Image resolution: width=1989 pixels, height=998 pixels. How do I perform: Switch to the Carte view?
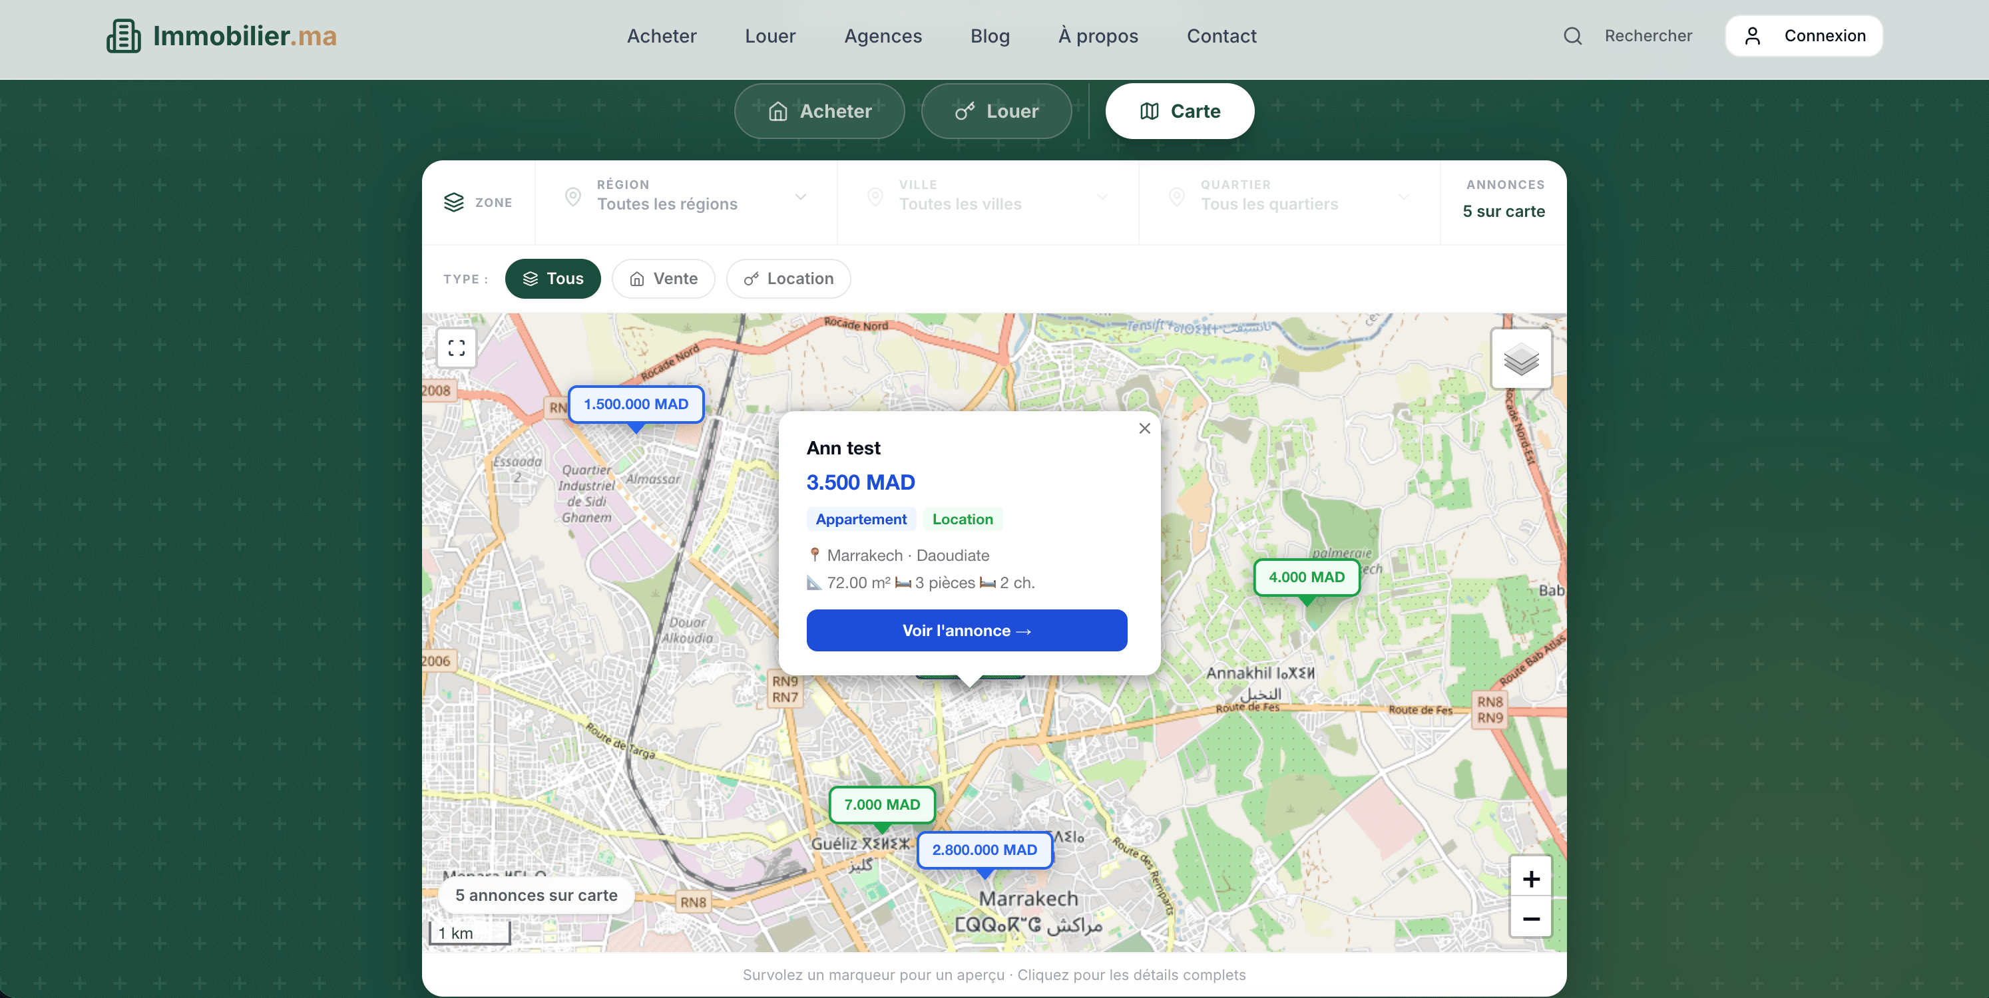click(x=1179, y=110)
